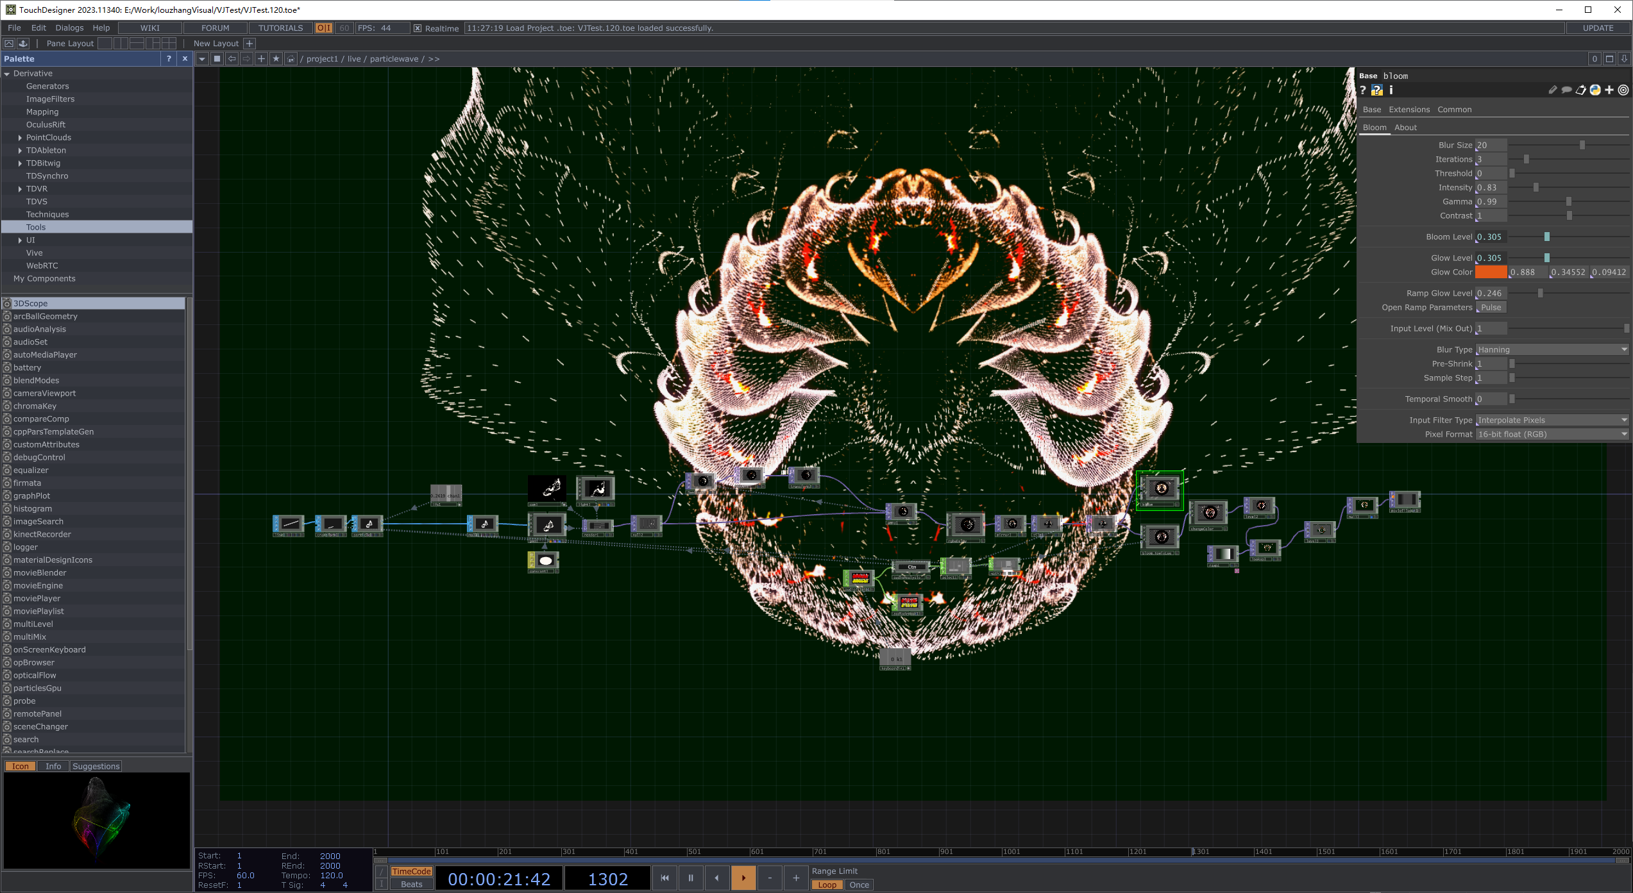Switch timeline display to Beats
The height and width of the screenshot is (893, 1633).
tap(411, 885)
